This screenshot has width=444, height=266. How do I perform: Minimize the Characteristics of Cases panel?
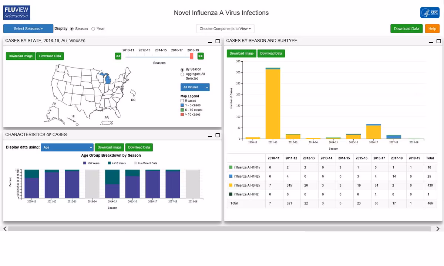(x=210, y=136)
